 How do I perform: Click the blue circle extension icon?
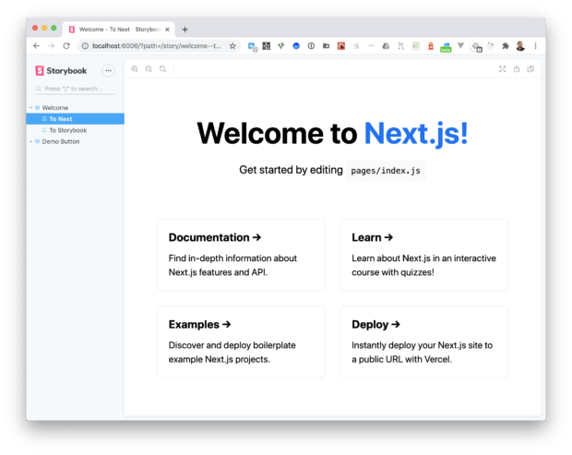pos(296,46)
